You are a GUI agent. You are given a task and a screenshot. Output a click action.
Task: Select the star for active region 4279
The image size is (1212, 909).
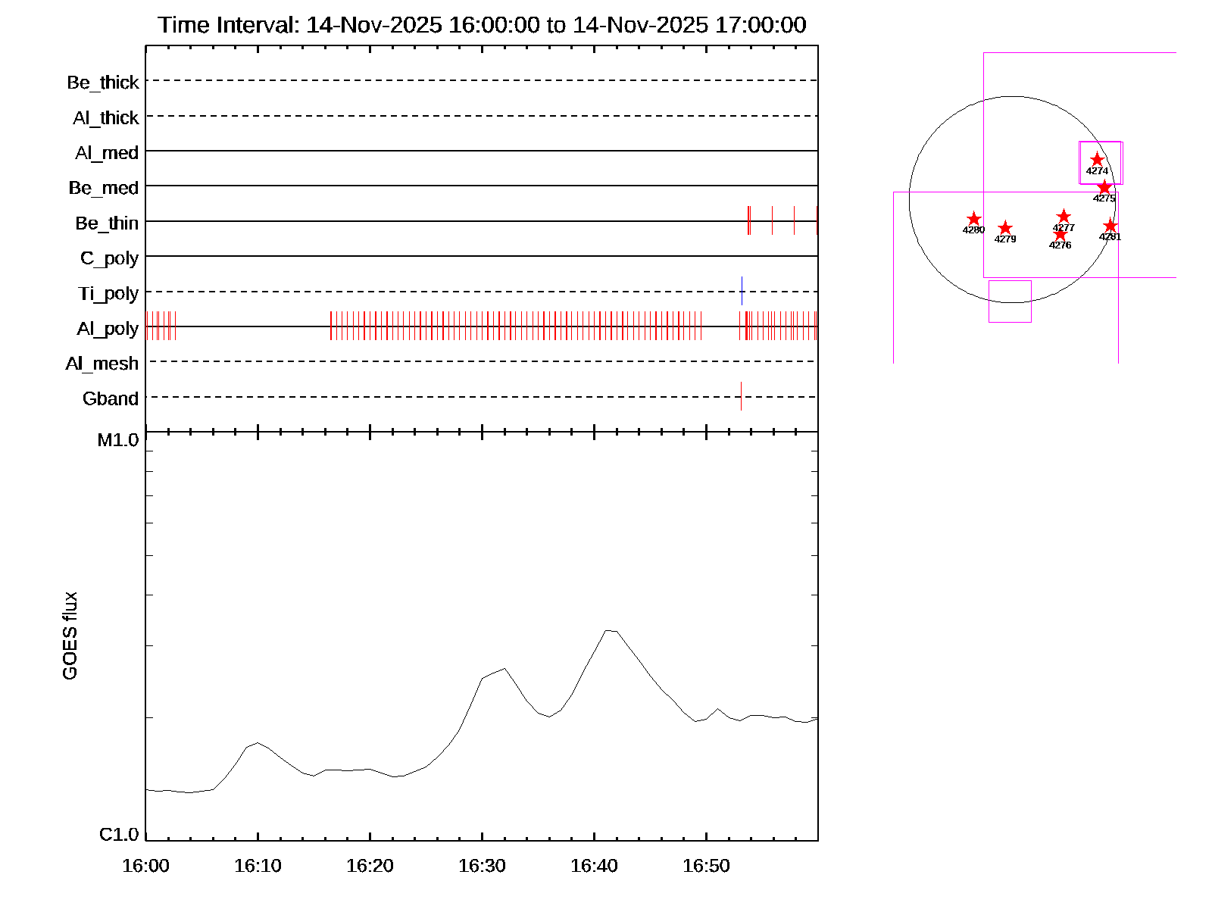click(x=1005, y=229)
